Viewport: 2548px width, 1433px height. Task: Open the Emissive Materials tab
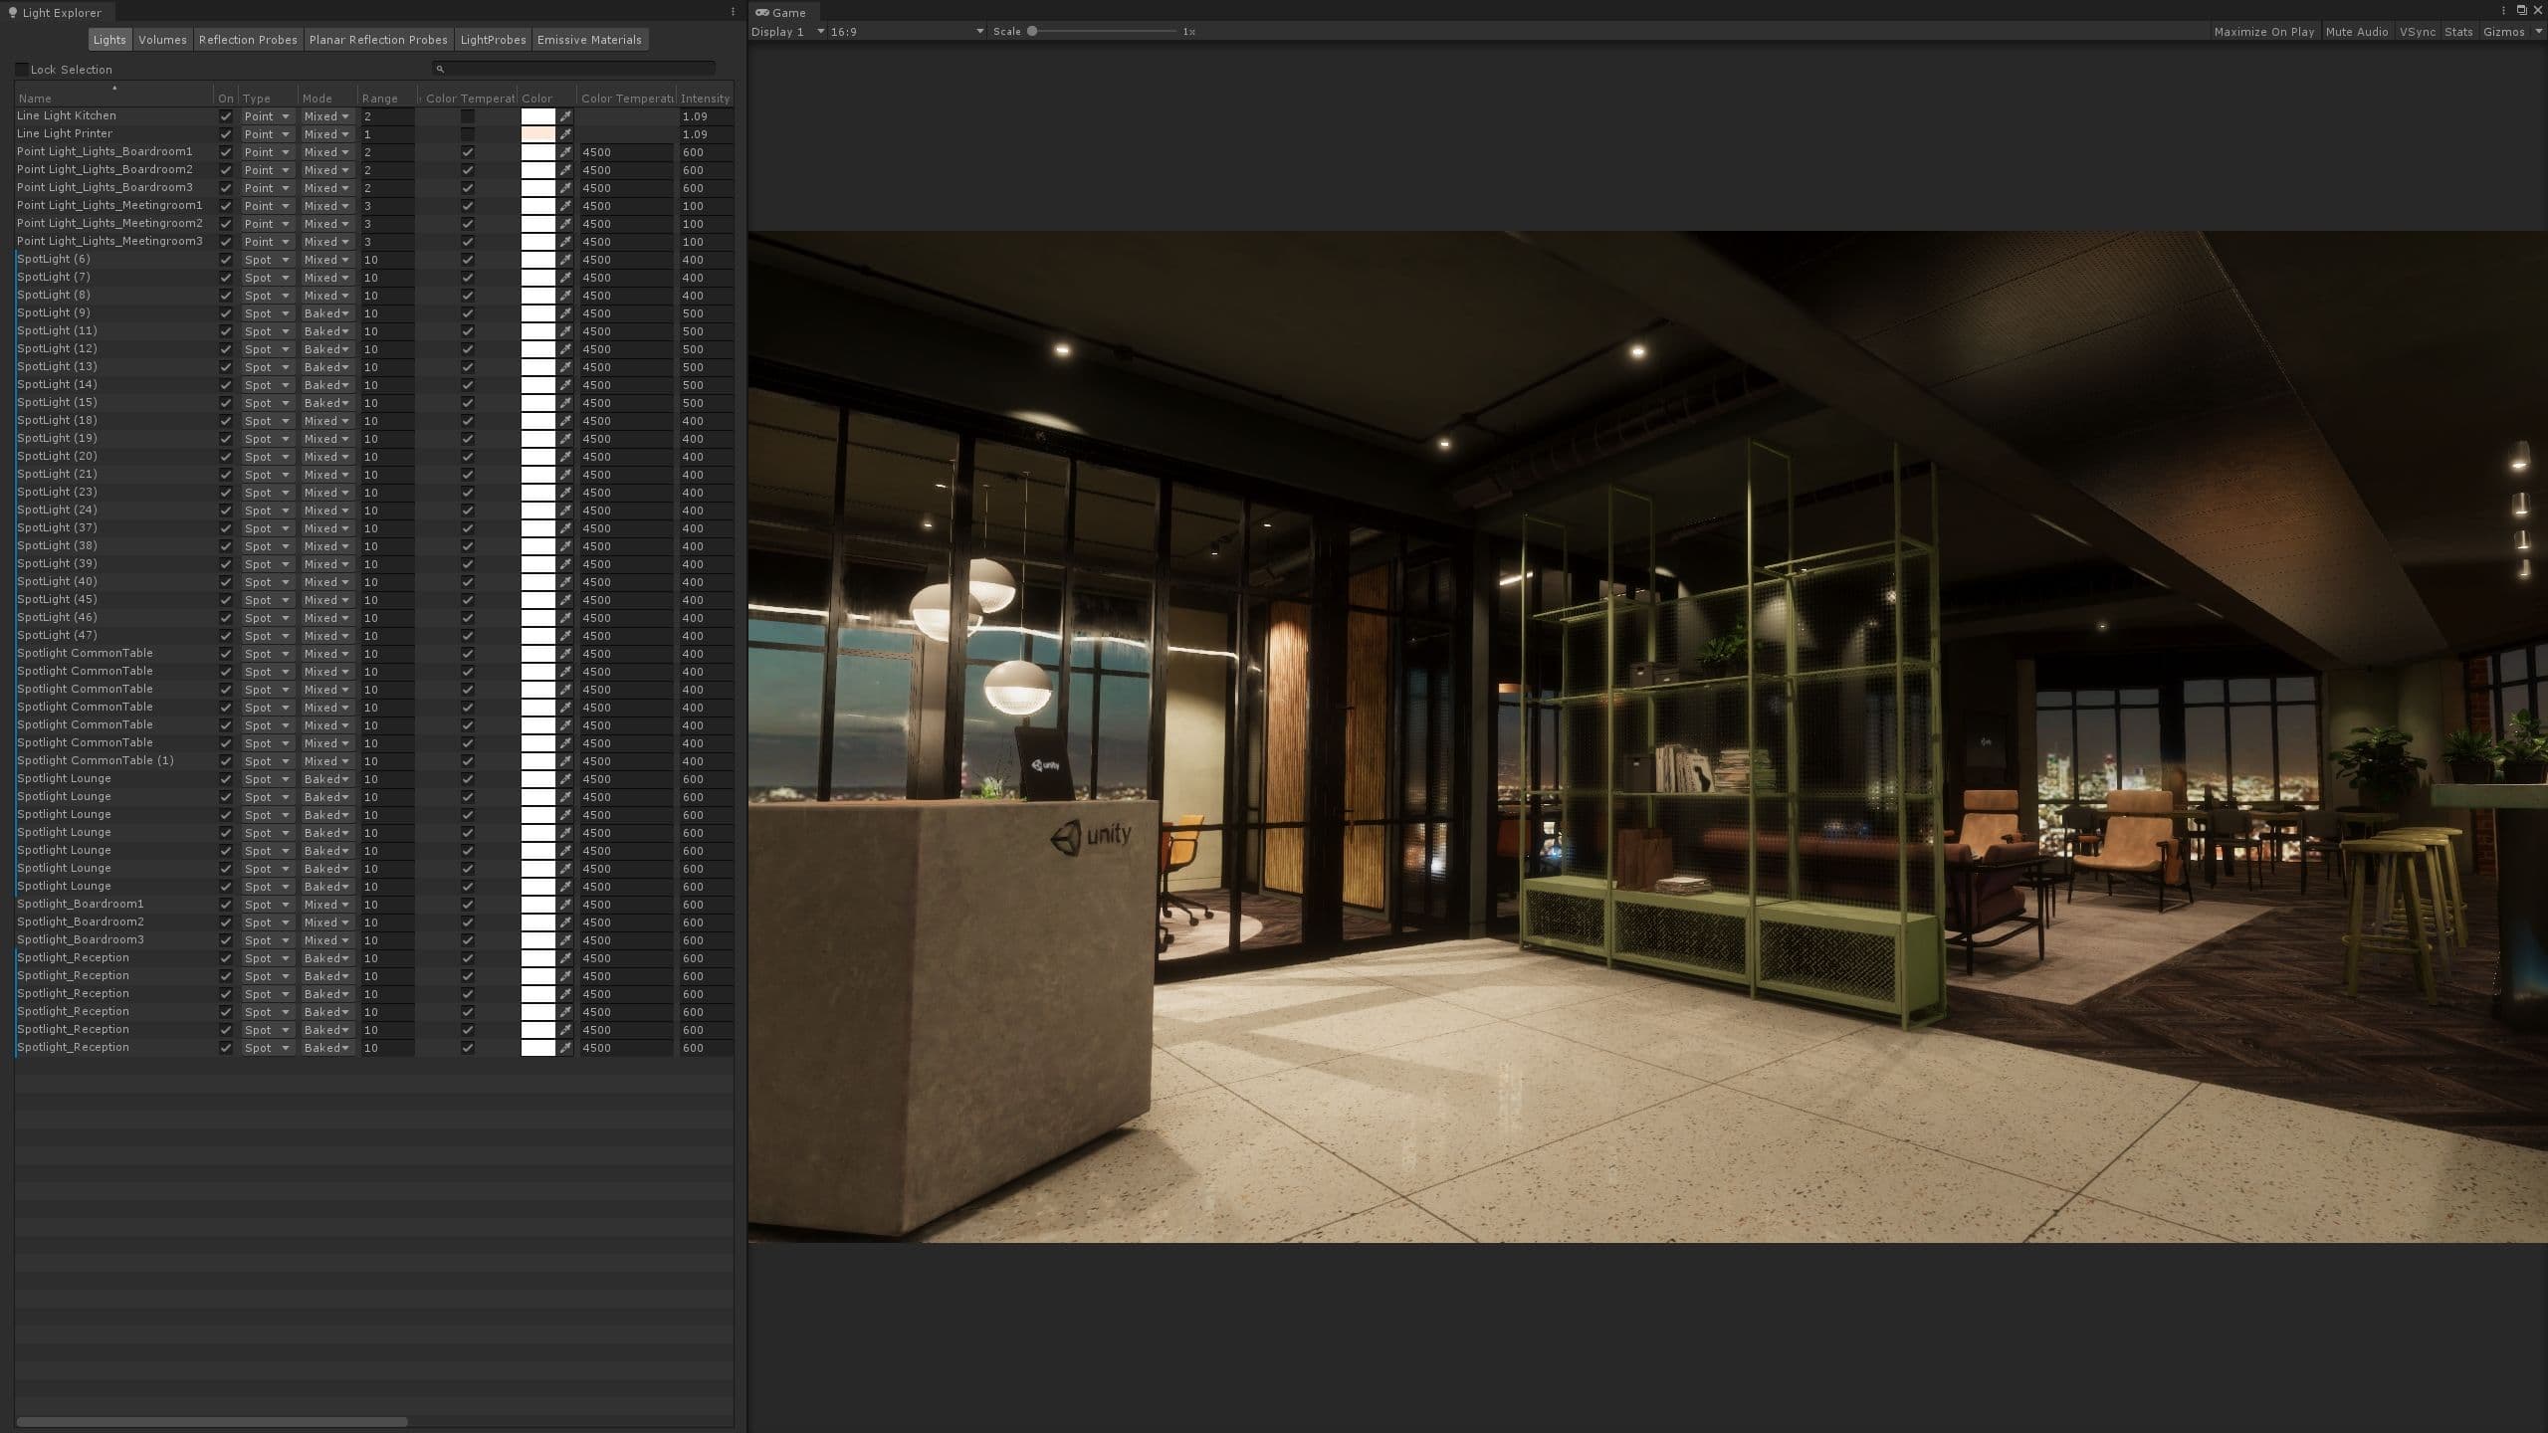tap(589, 40)
